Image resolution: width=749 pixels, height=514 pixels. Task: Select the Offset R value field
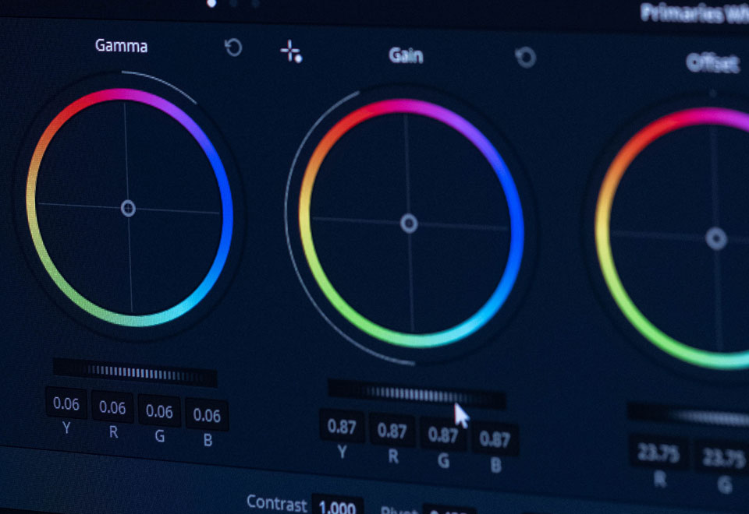(x=658, y=453)
